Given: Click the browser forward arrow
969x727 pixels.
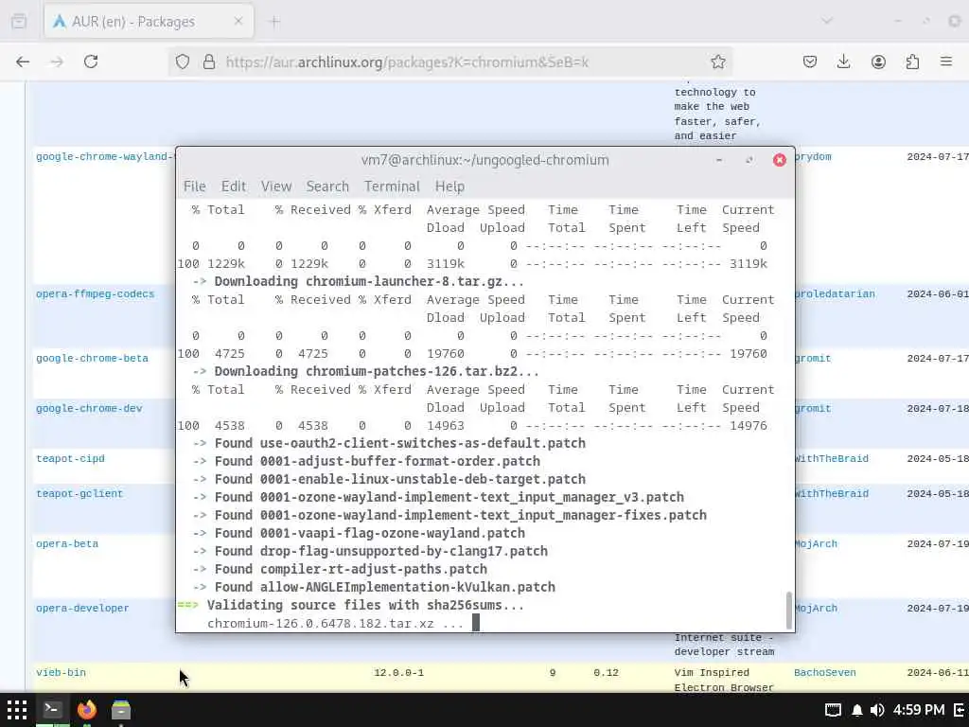Looking at the screenshot, I should 57,62.
